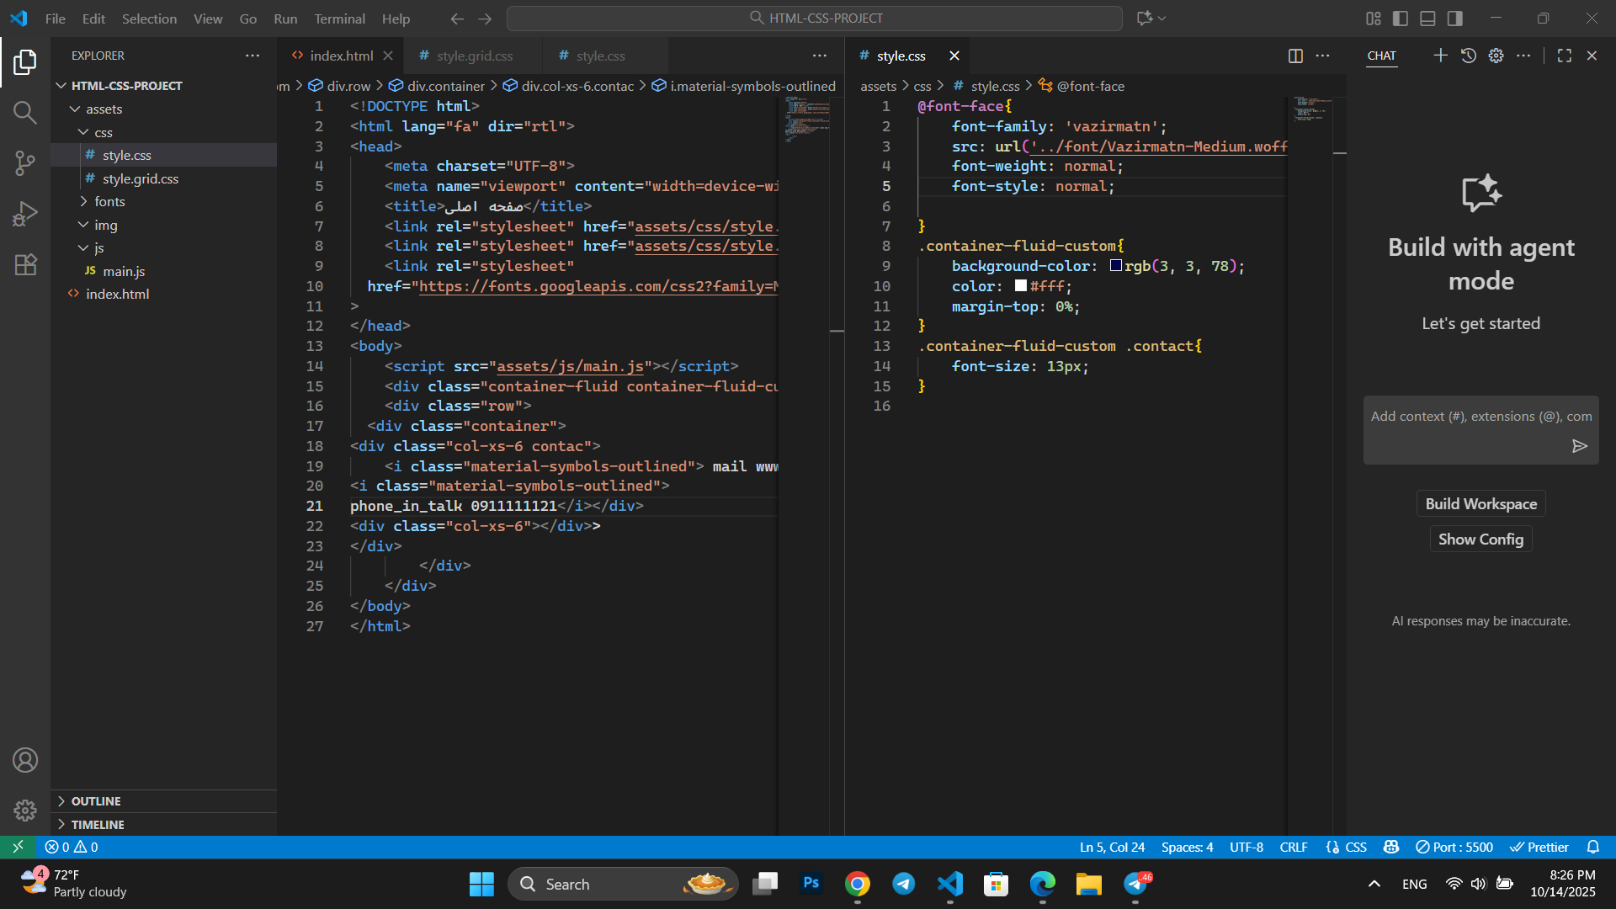1616x909 pixels.
Task: Click the #fff color swatch in style.css
Action: tap(1020, 286)
